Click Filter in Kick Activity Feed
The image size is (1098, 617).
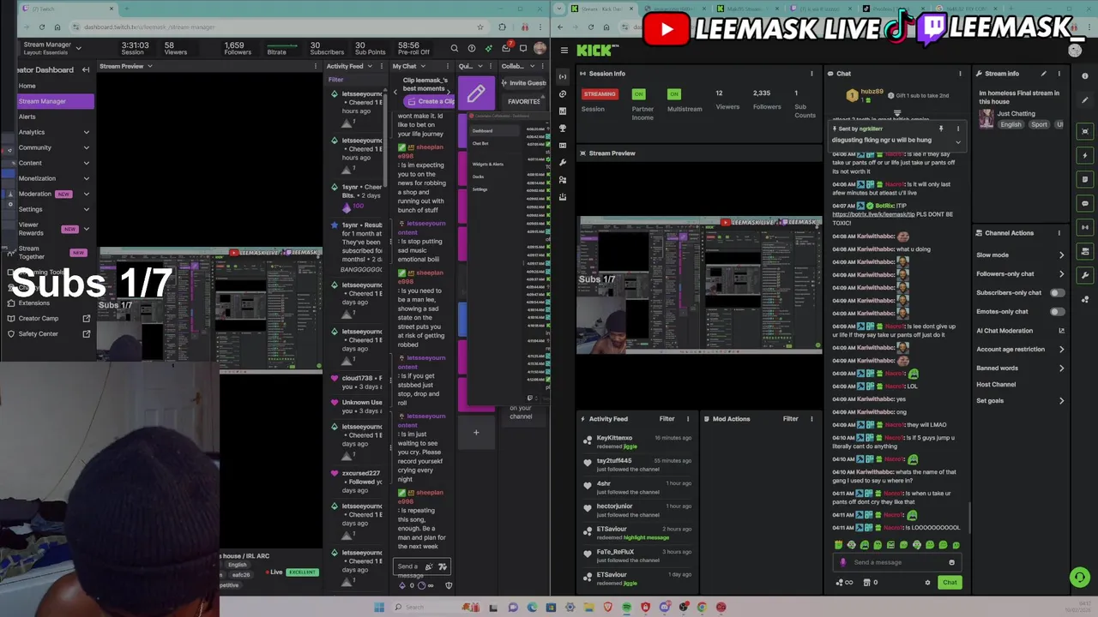[x=667, y=419]
